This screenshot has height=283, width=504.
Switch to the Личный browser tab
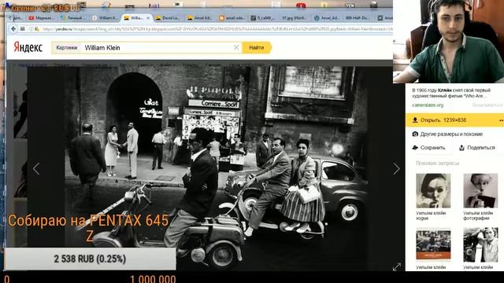pyautogui.click(x=72, y=18)
